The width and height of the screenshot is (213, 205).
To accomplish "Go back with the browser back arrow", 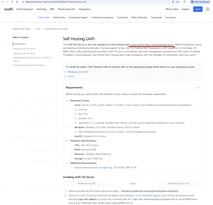I will point(2,2).
